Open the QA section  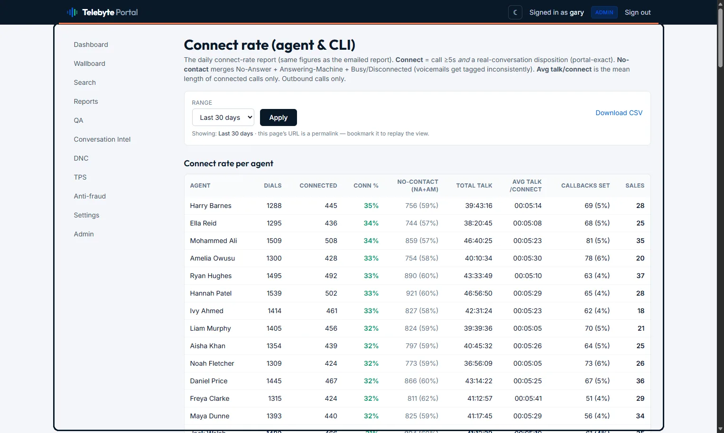[x=79, y=120]
